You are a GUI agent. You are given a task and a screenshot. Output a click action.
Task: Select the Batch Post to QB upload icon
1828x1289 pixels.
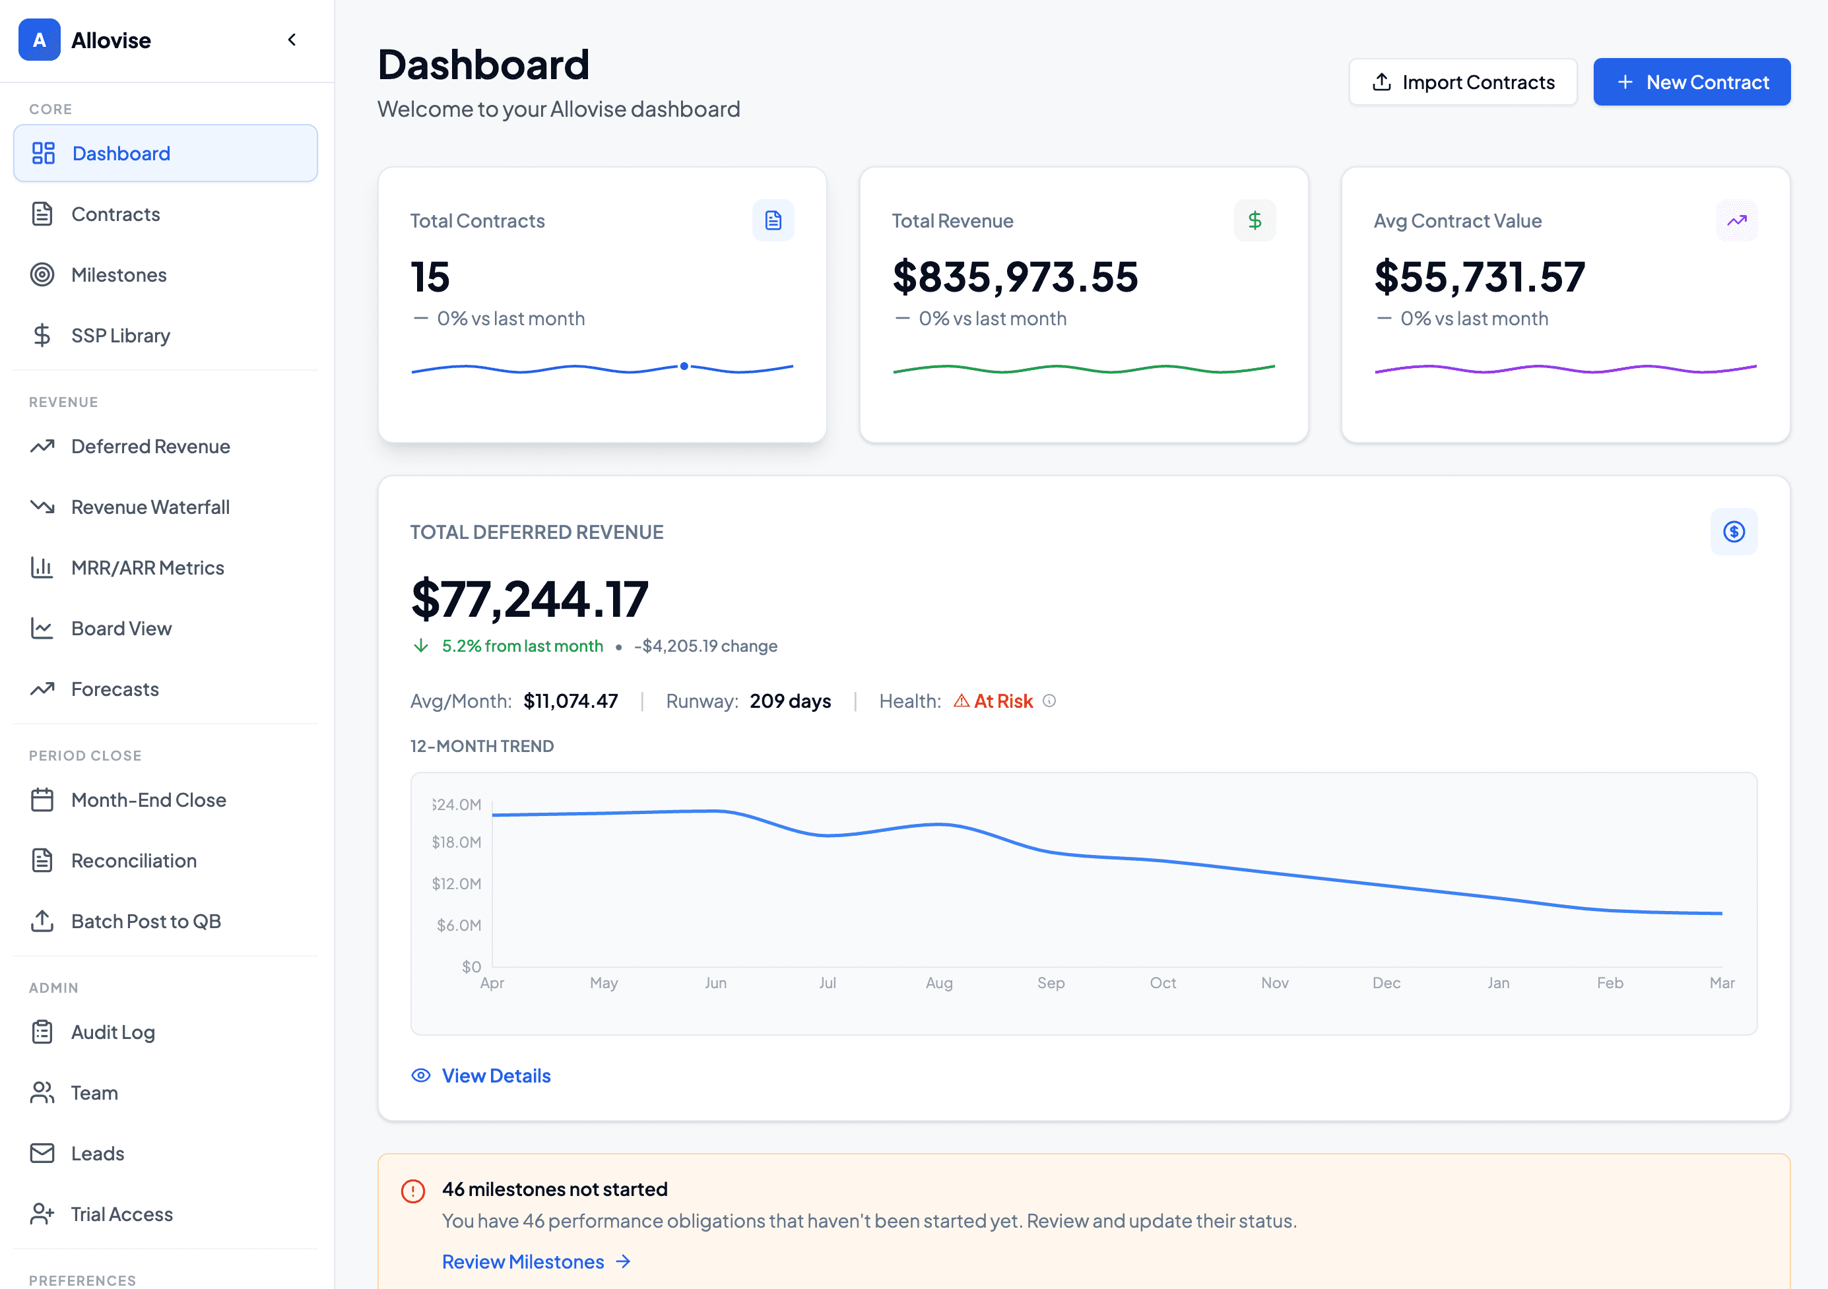click(x=44, y=921)
